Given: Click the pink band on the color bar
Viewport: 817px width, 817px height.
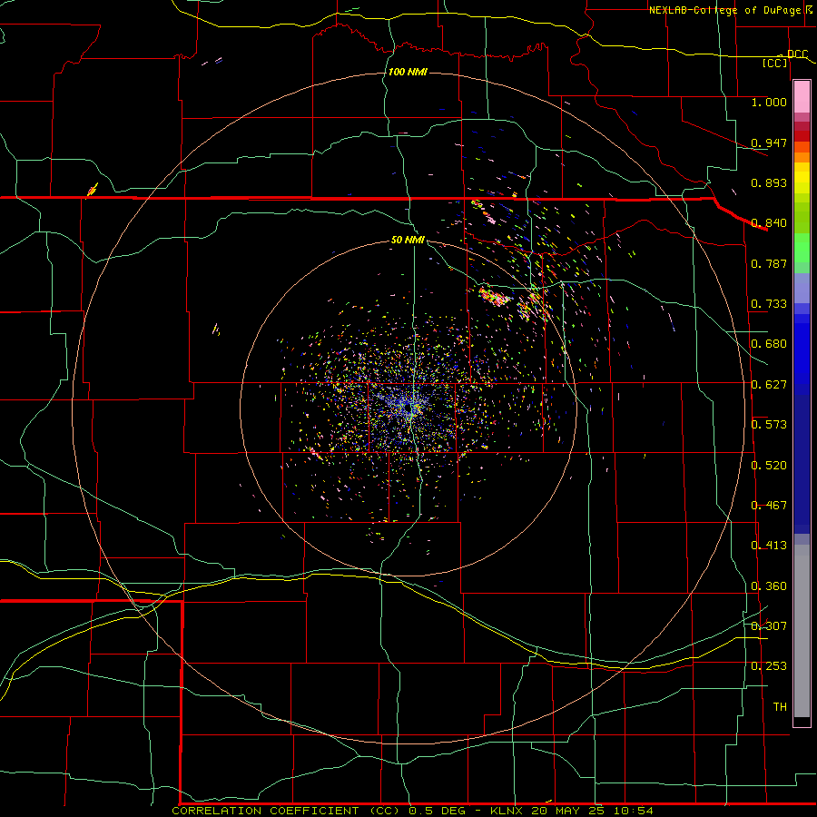Looking at the screenshot, I should [802, 97].
